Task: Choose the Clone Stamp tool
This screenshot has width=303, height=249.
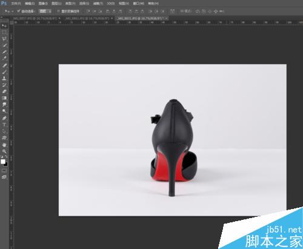Action: [4, 78]
